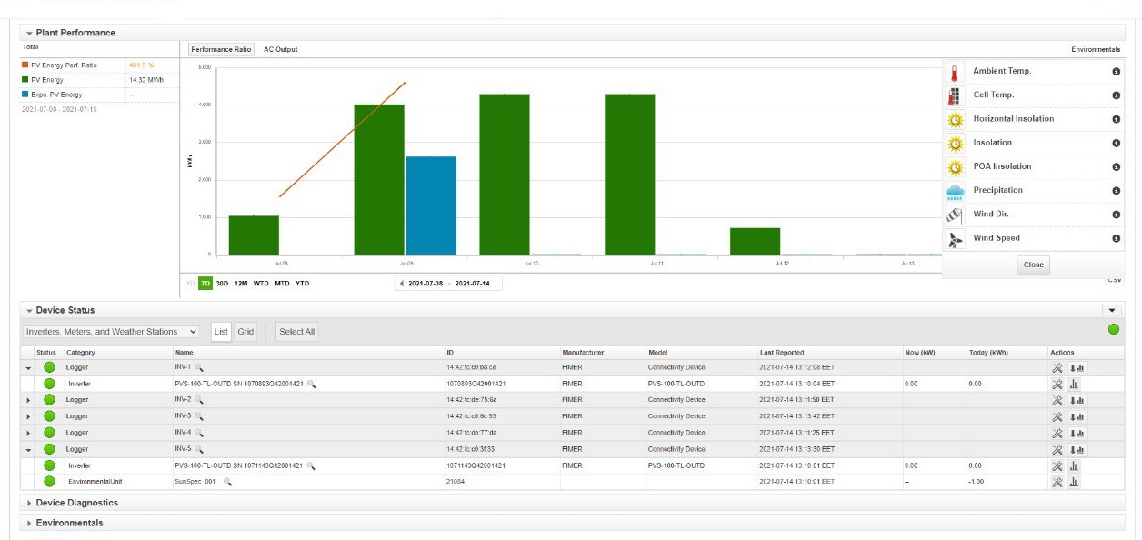Select the 12M time range
This screenshot has width=1142, height=540.
pos(241,284)
